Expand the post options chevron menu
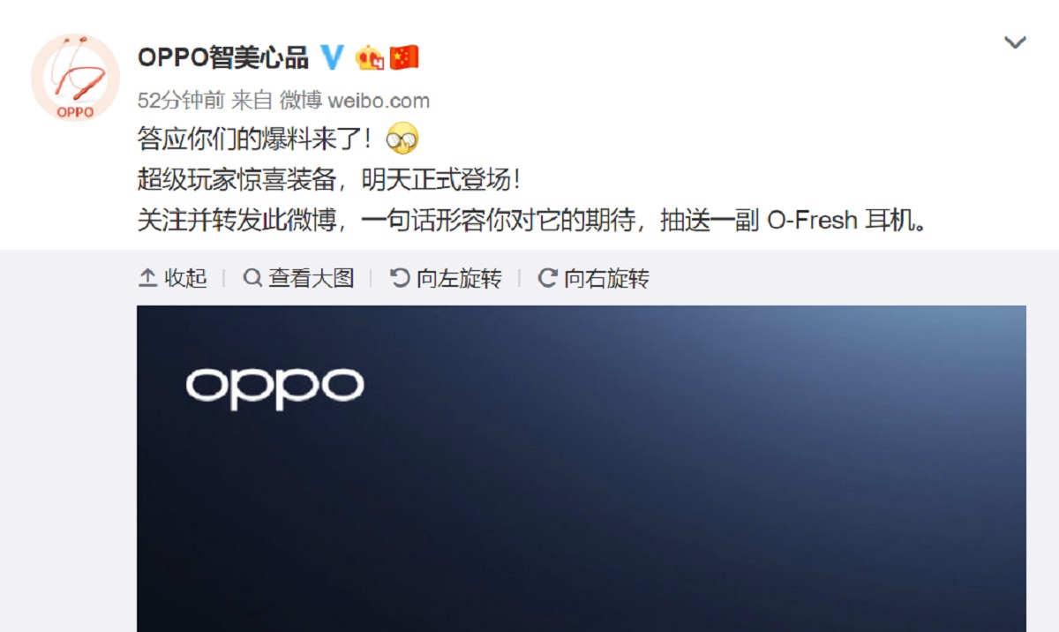 1016,42
